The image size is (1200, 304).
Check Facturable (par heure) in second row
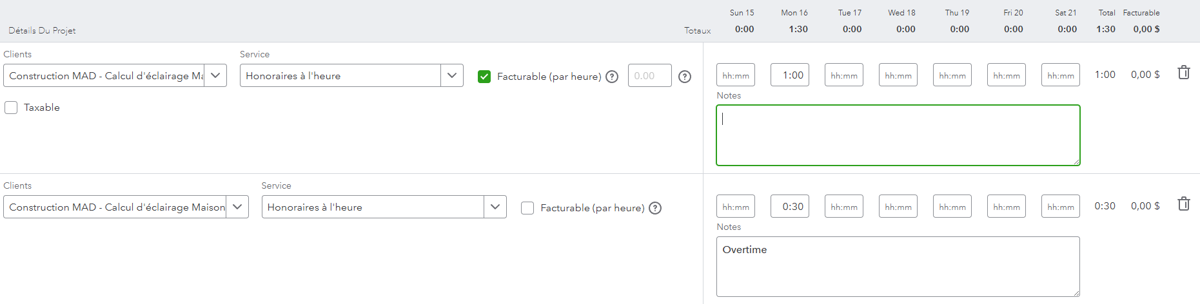point(527,208)
